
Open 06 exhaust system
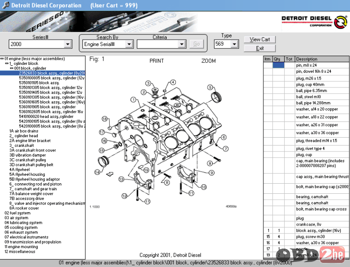[x=21, y=232]
